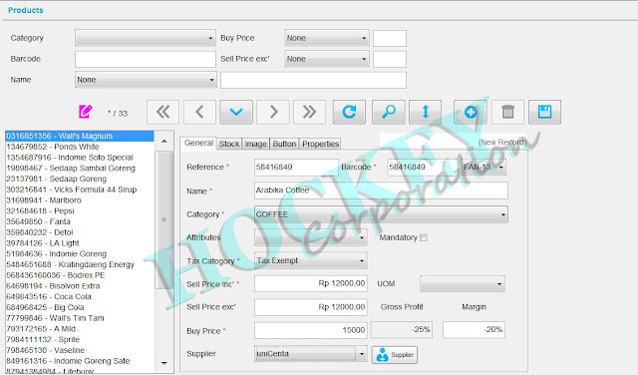
Task: Open the EAN-13 barcode type dropdown
Action: pyautogui.click(x=484, y=167)
